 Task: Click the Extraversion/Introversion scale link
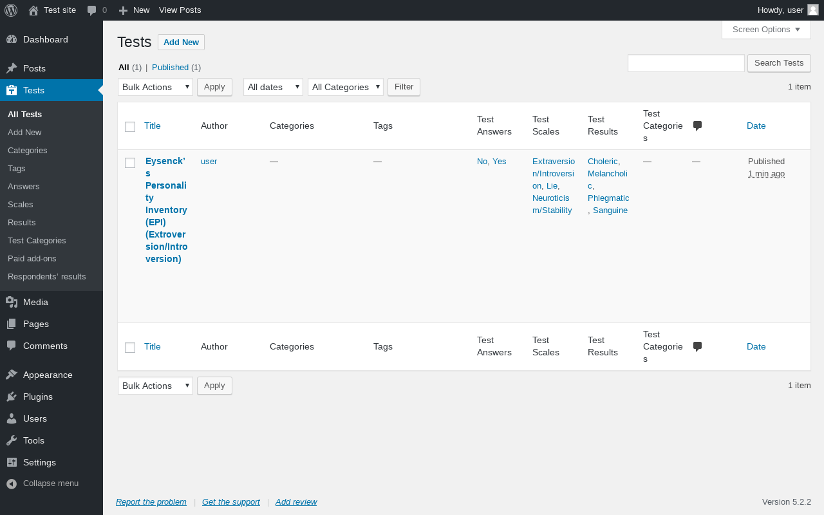click(552, 173)
